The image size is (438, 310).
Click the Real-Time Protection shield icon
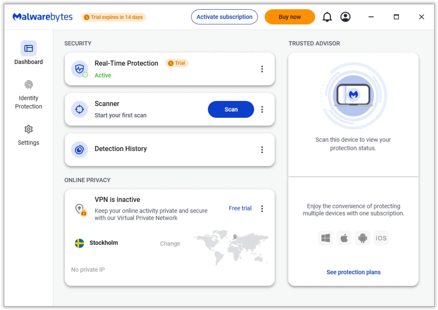79,69
